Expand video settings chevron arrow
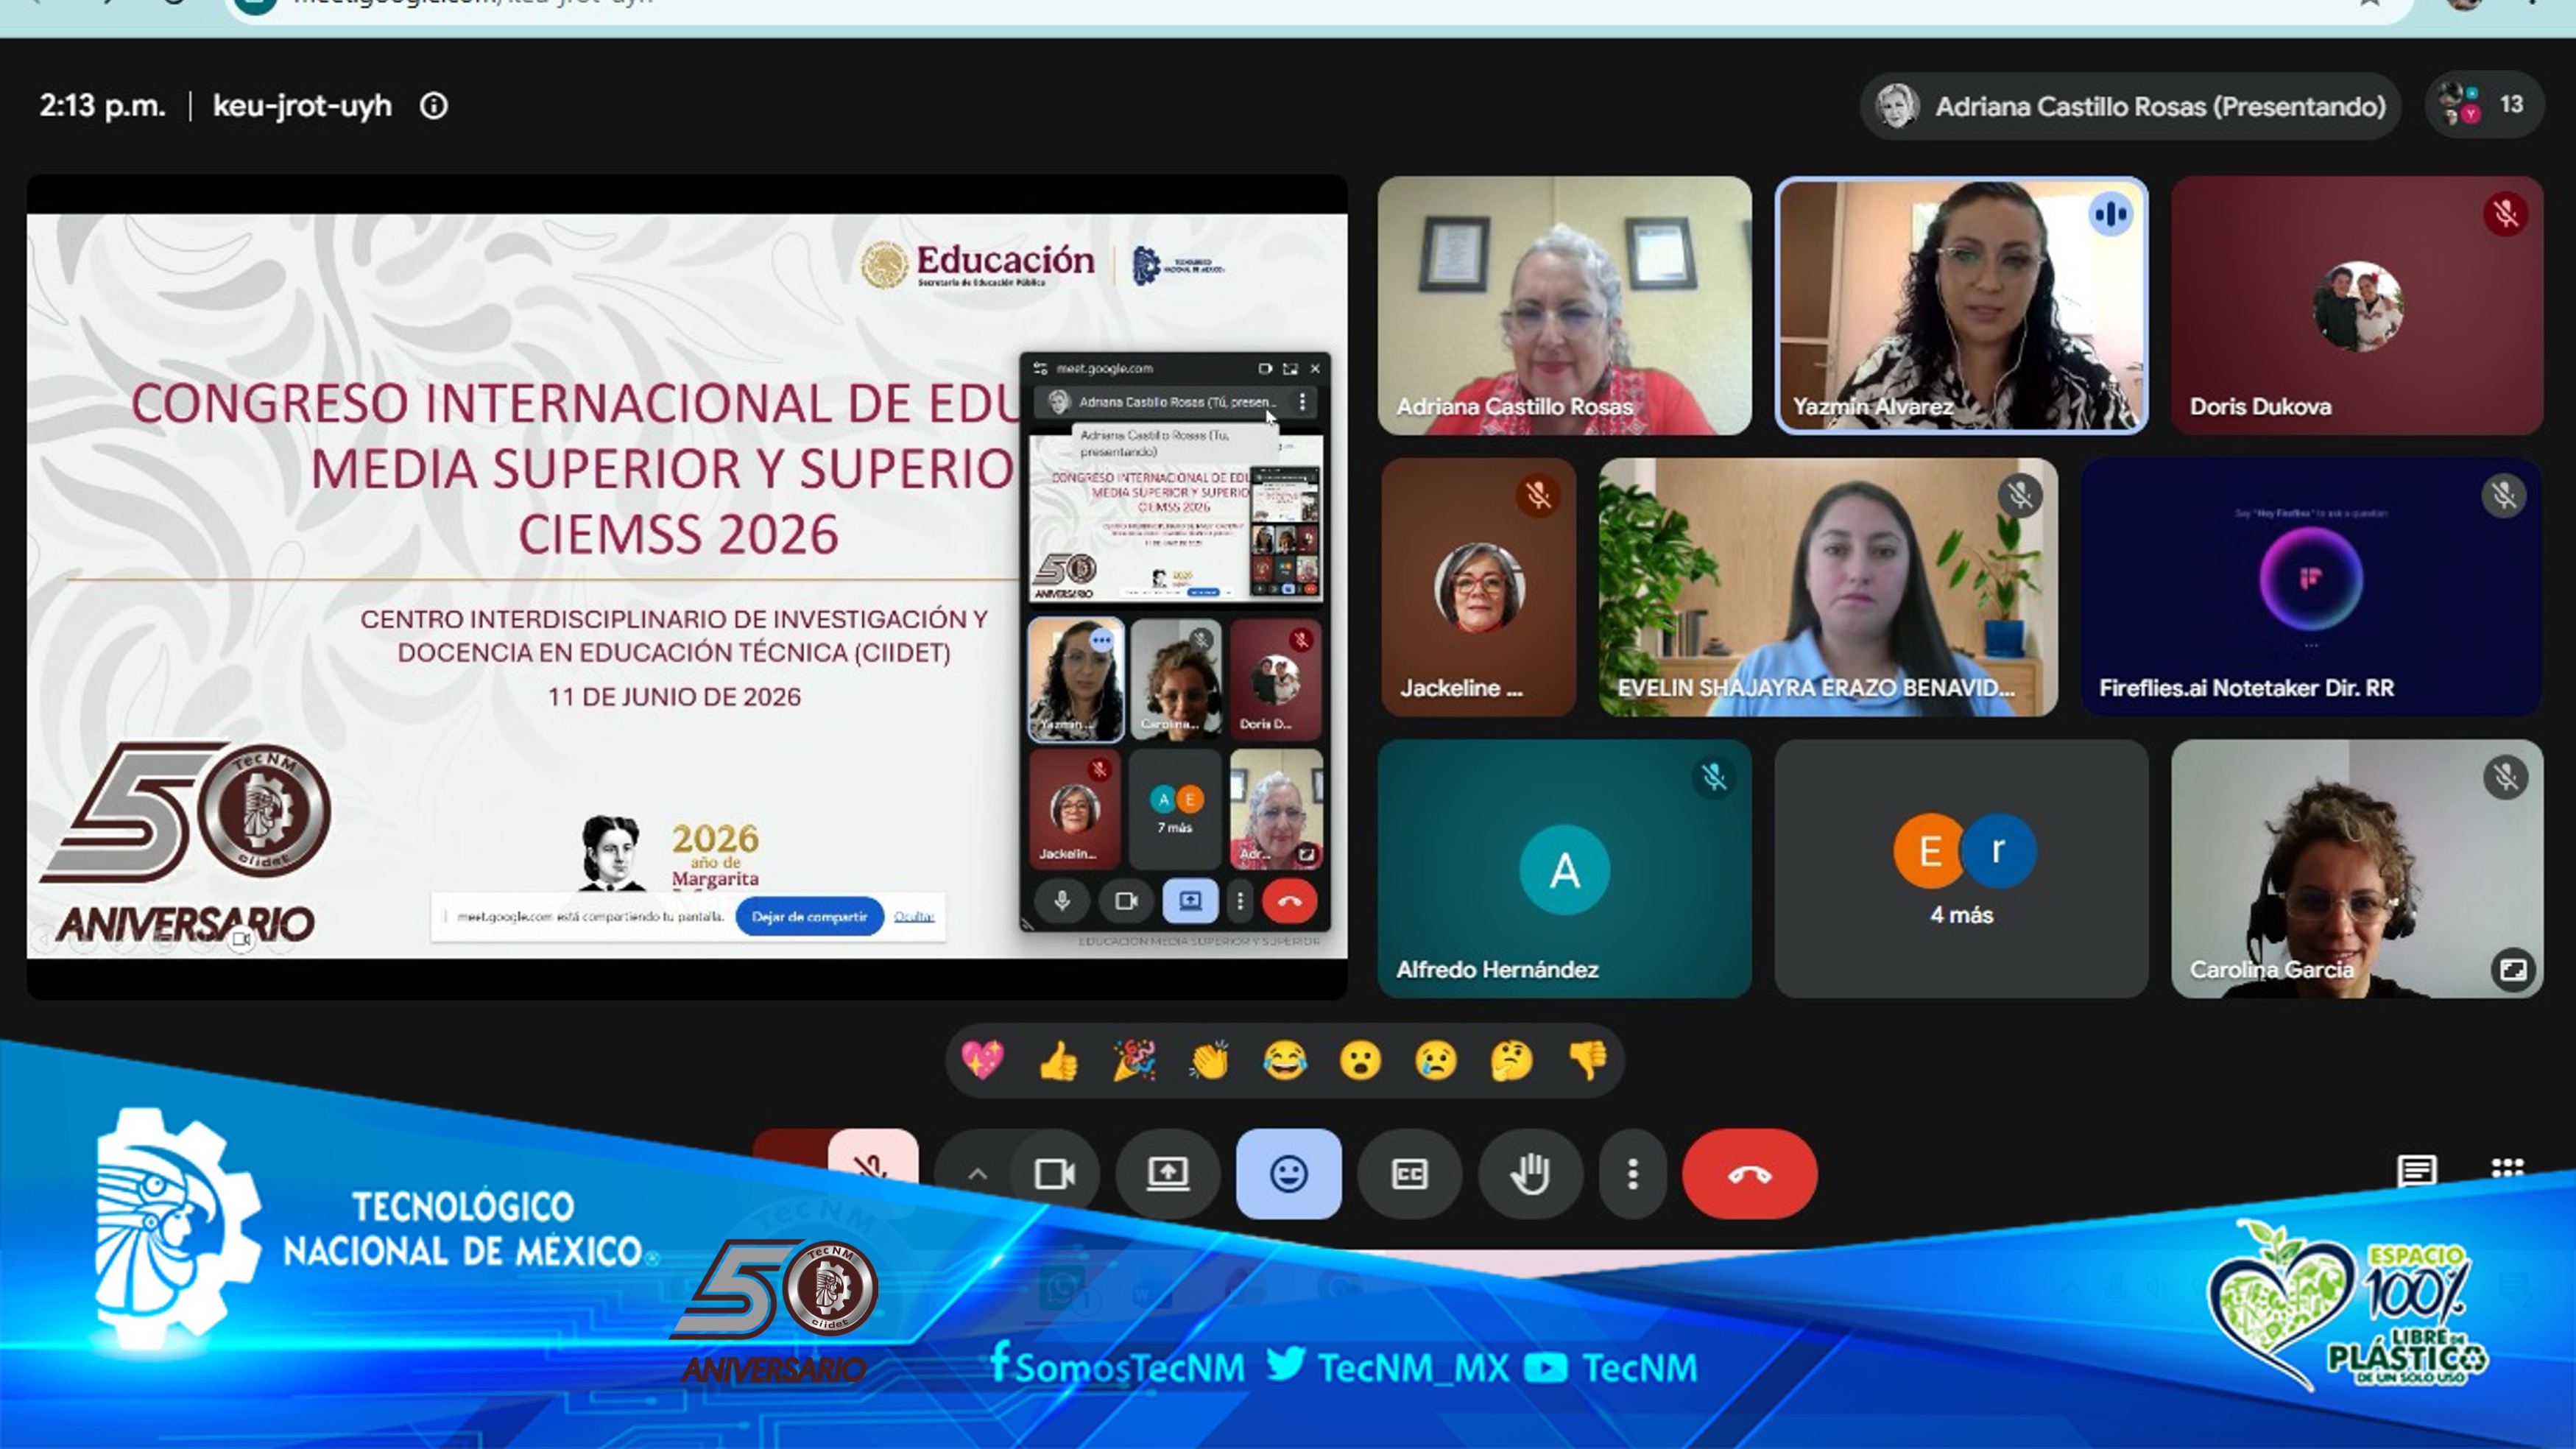This screenshot has width=2576, height=1449. [977, 1174]
